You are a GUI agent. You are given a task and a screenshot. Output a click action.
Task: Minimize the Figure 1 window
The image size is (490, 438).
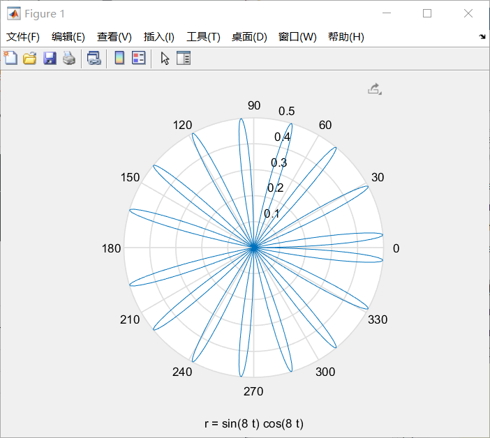(x=387, y=13)
